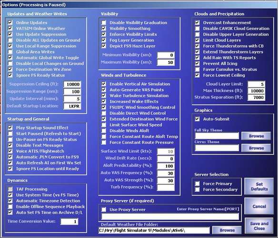Viewport: 278px width, 238px height.
Task: Toggle Use Local Range Suppression
Action: tap(10, 46)
